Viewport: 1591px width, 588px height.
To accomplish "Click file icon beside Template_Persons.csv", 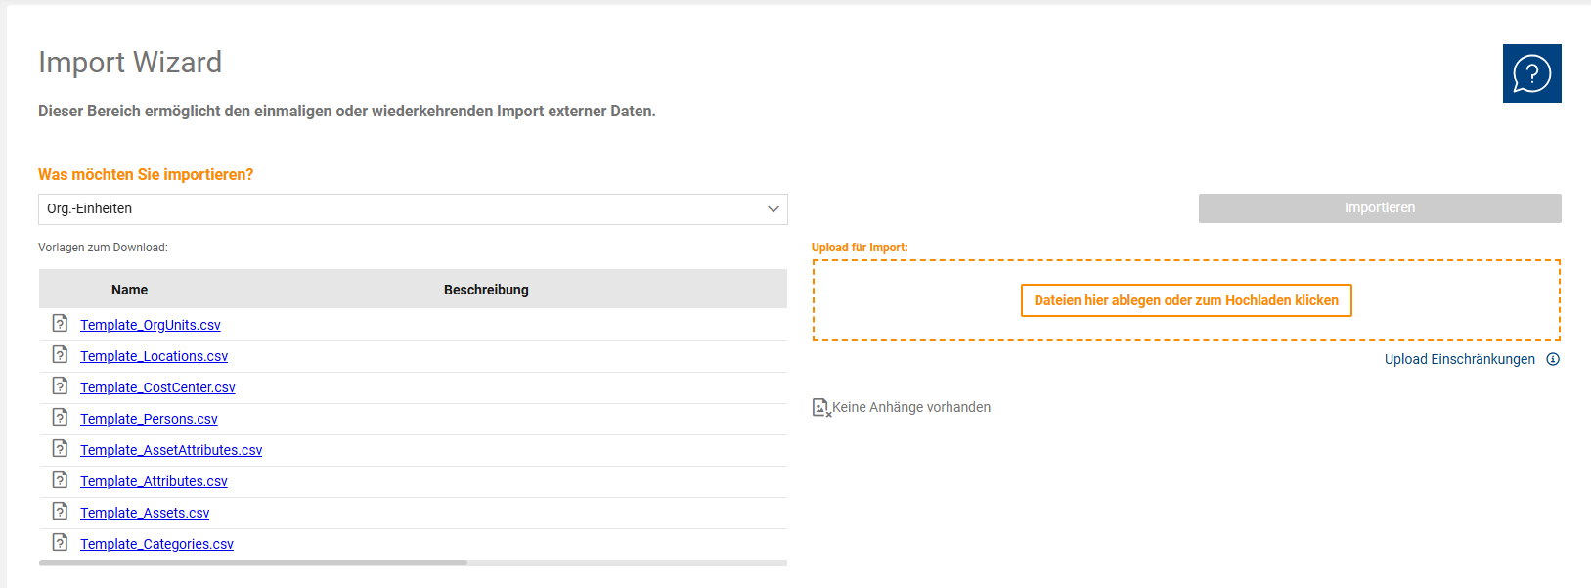I will (60, 417).
